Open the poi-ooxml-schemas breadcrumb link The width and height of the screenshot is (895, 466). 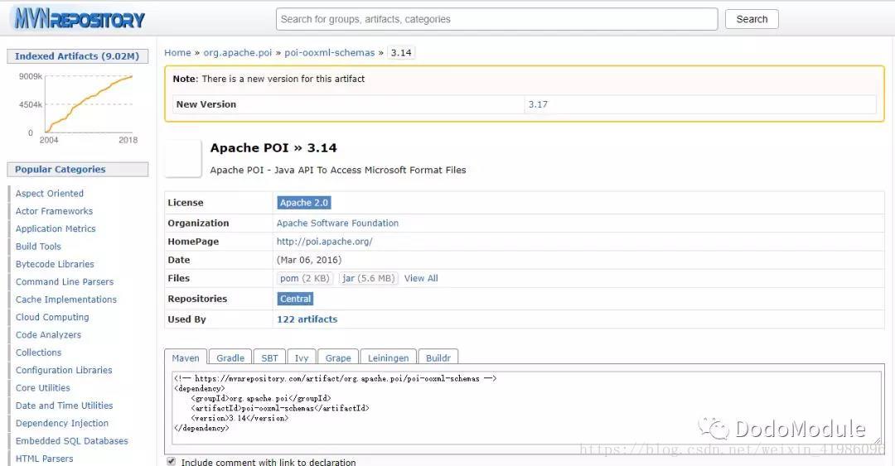pos(329,52)
